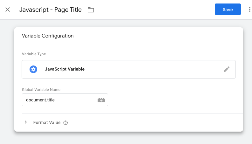Click the folder icon beside the variable name
This screenshot has width=252, height=144.
click(91, 10)
